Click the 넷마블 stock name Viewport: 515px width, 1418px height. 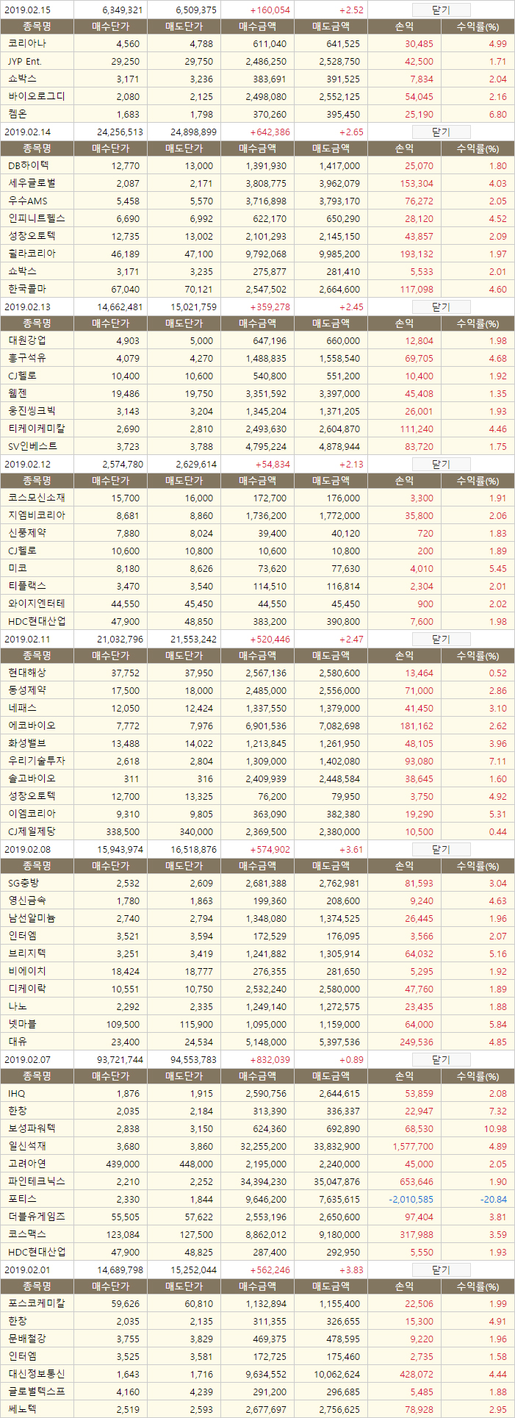click(x=22, y=1024)
